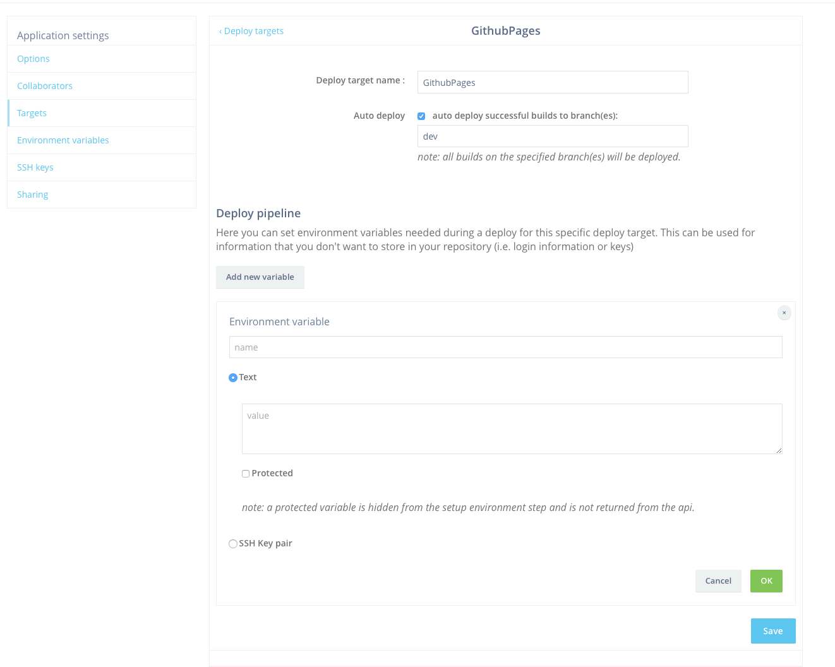Close the Environment variable panel with x

(x=784, y=313)
